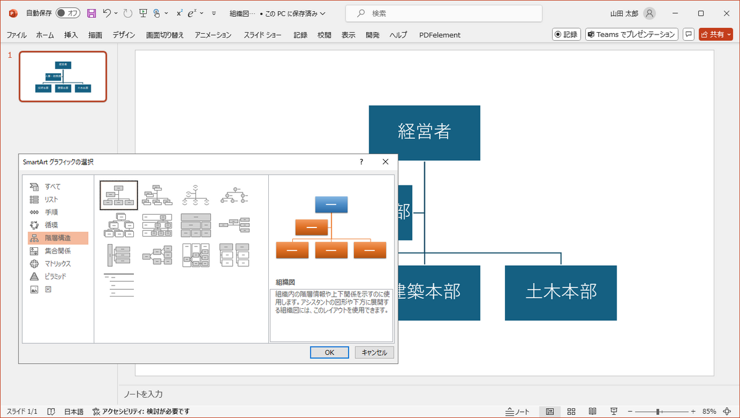Select the horizontal multi-level hierarchy layout
Viewport: 740px width, 418px height.
(119, 255)
